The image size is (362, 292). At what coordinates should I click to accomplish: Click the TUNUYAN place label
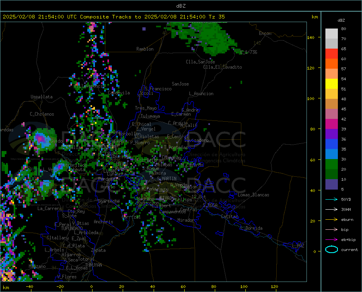(x=93, y=265)
